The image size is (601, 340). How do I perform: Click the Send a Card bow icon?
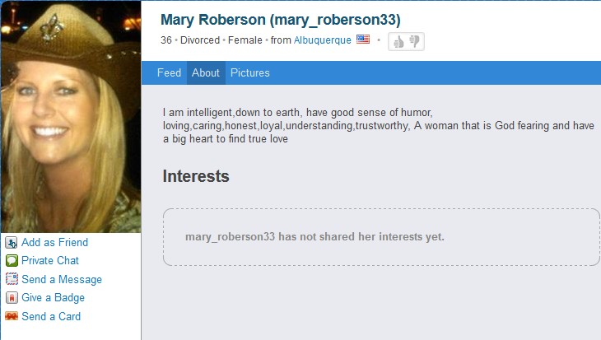(x=12, y=316)
